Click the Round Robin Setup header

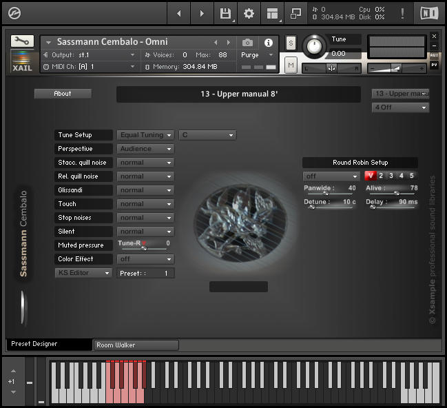(360, 163)
